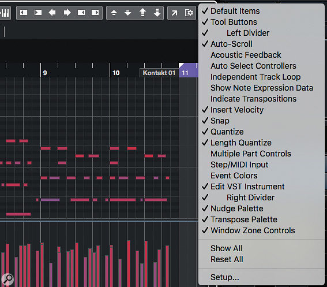Open the window layout setup gear icon

tap(189, 13)
